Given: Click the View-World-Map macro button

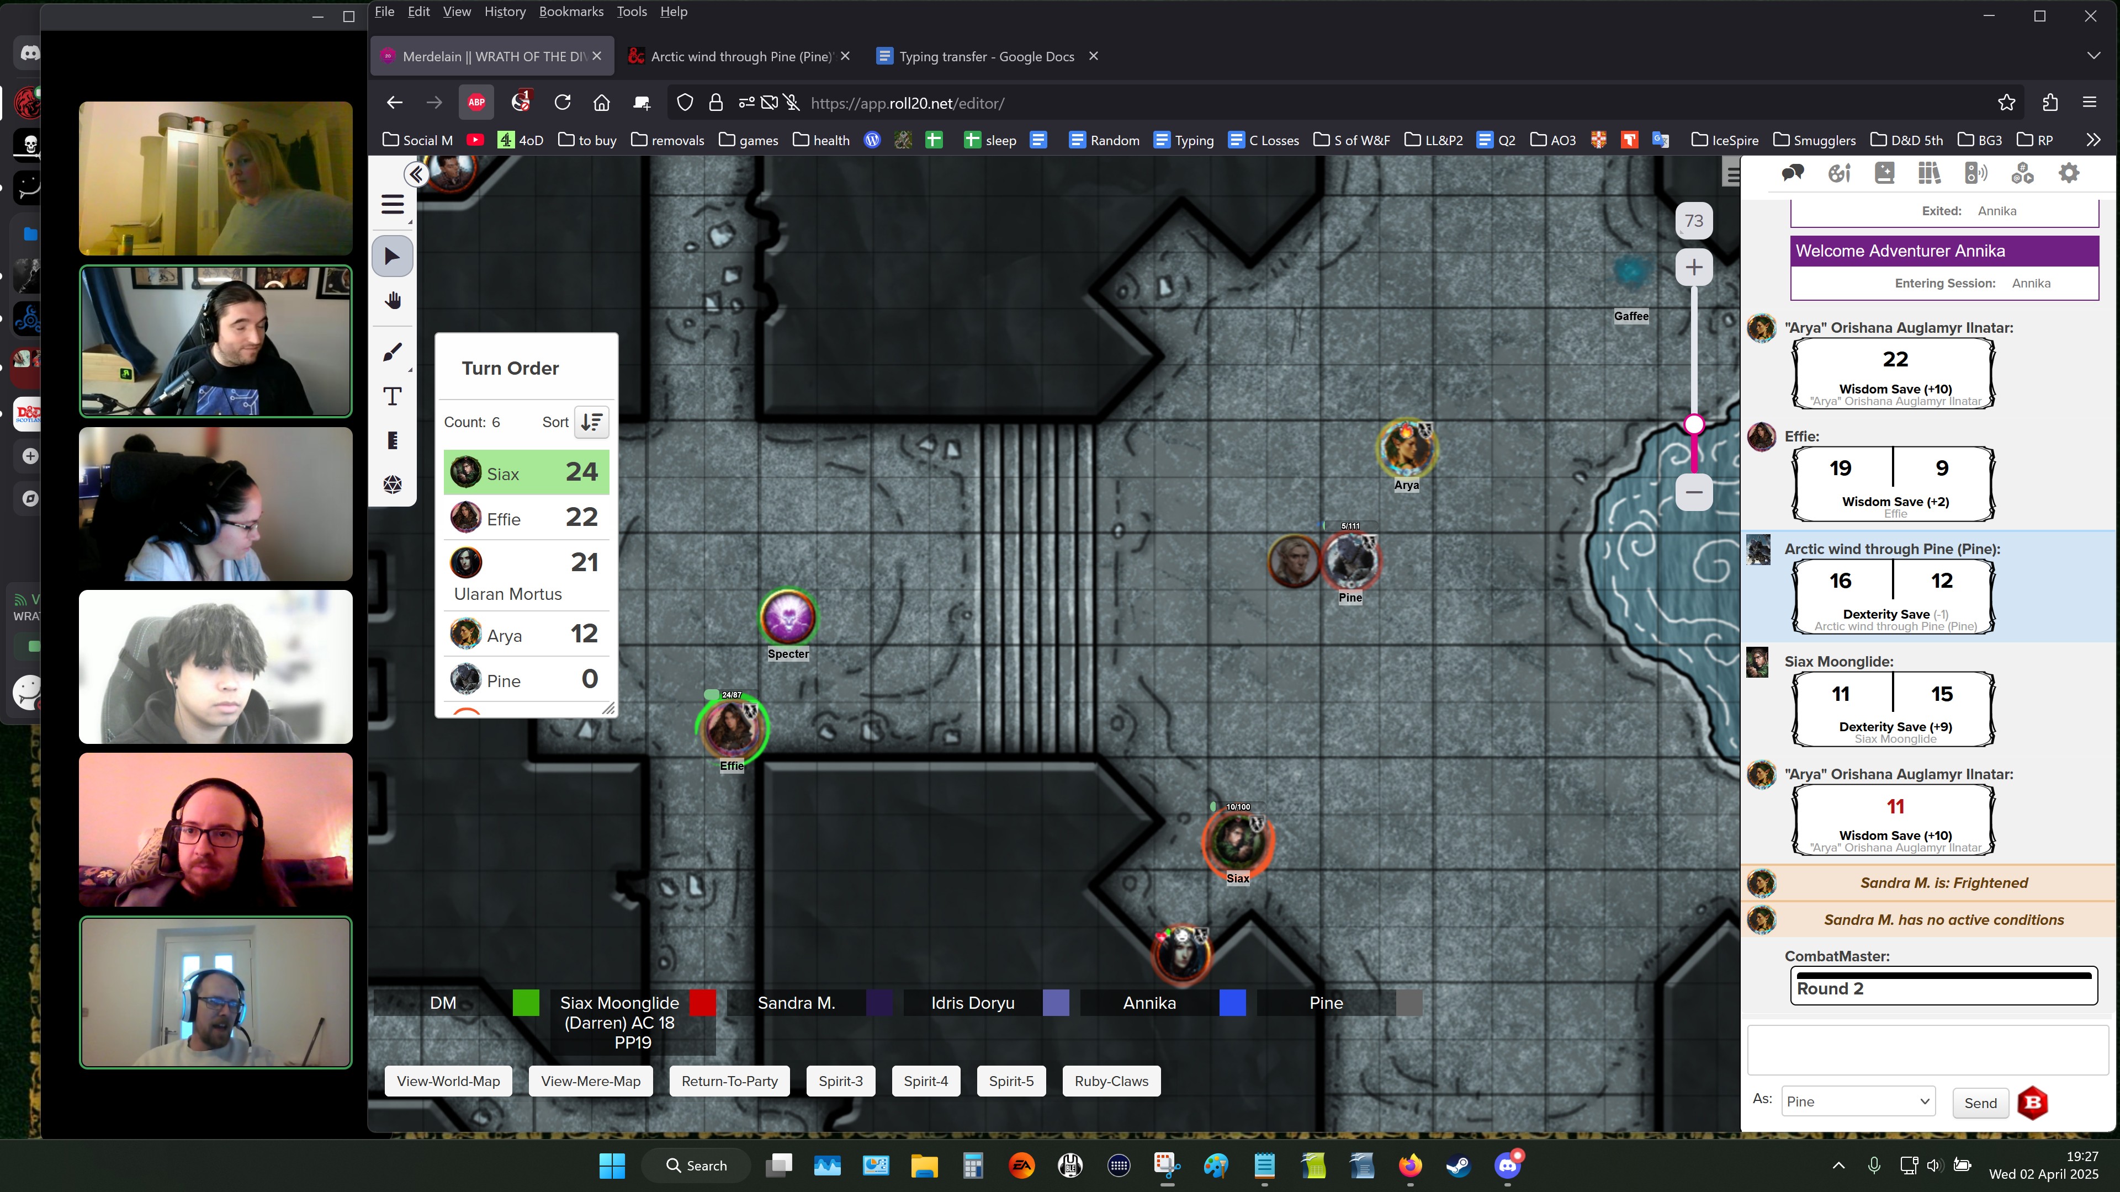Looking at the screenshot, I should 448,1081.
